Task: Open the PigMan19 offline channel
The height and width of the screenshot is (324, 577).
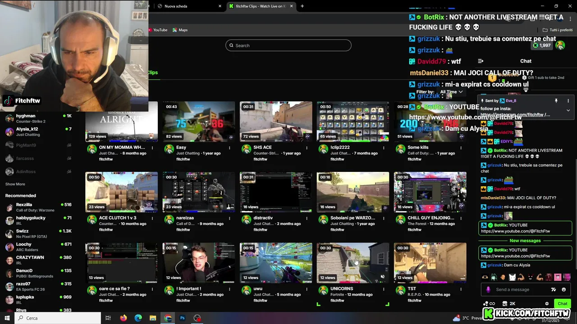Action: [38, 145]
